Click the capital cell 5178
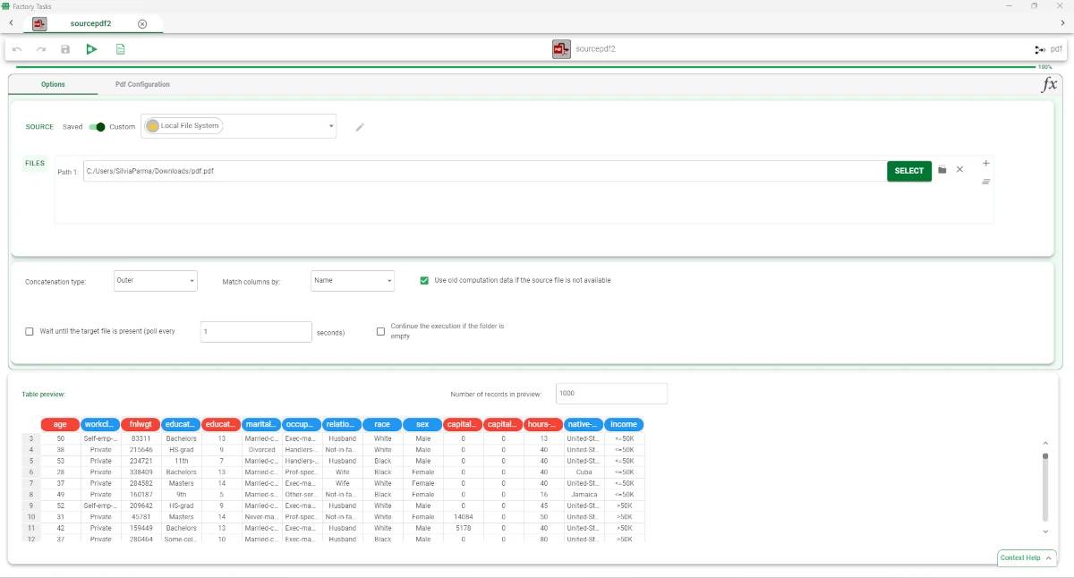 coord(463,528)
